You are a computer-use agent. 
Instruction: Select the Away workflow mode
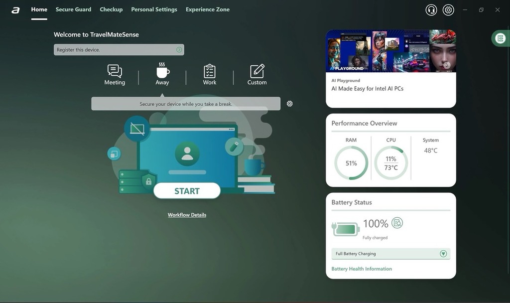(x=162, y=74)
